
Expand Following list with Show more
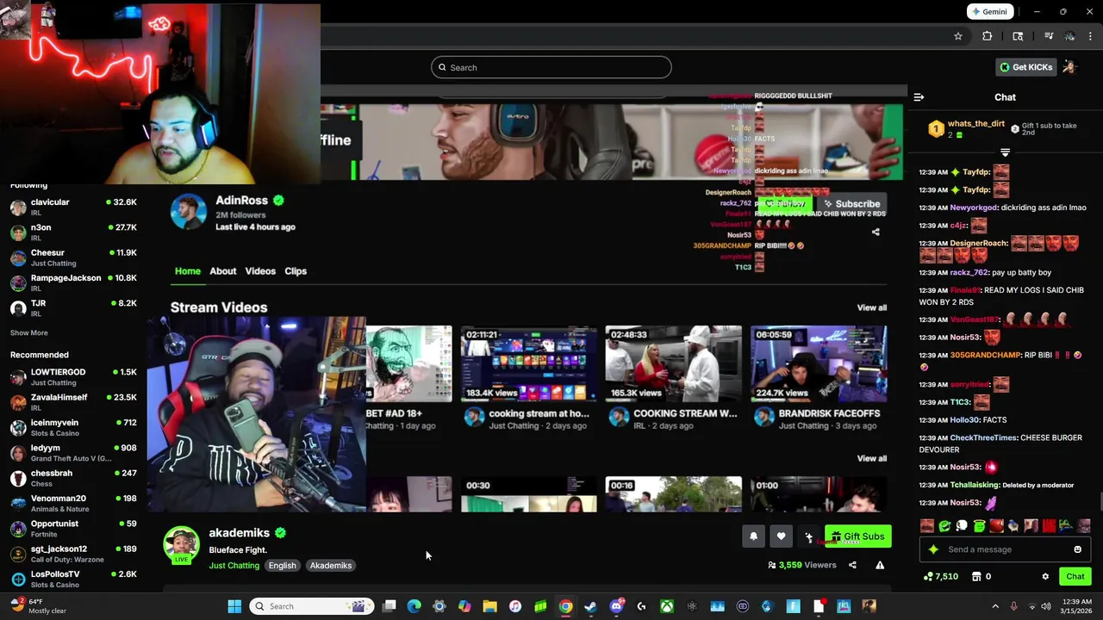pyautogui.click(x=29, y=332)
